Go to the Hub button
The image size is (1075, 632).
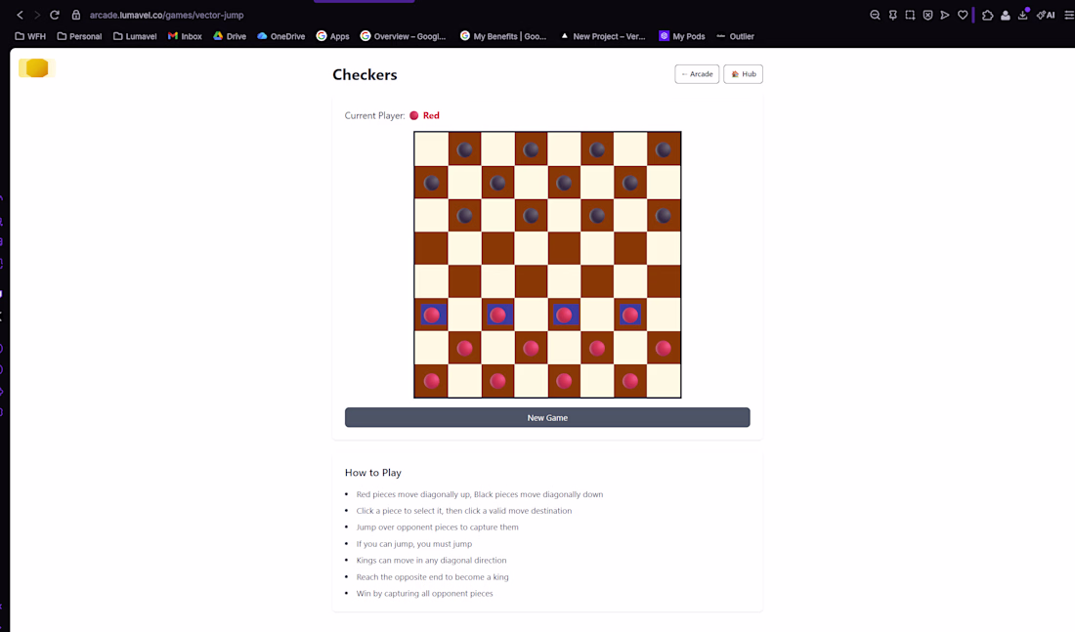pyautogui.click(x=743, y=74)
